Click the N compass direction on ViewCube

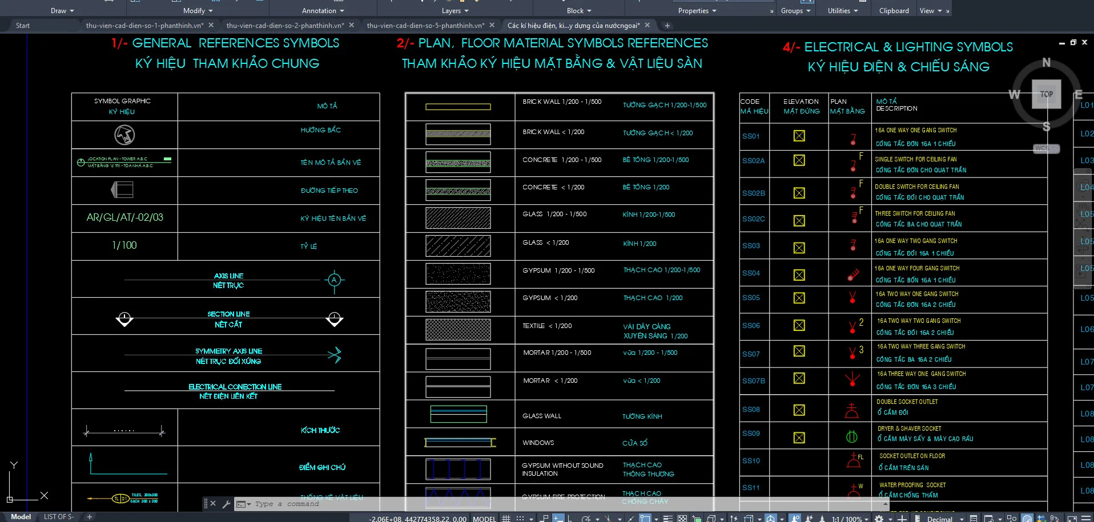tap(1046, 62)
